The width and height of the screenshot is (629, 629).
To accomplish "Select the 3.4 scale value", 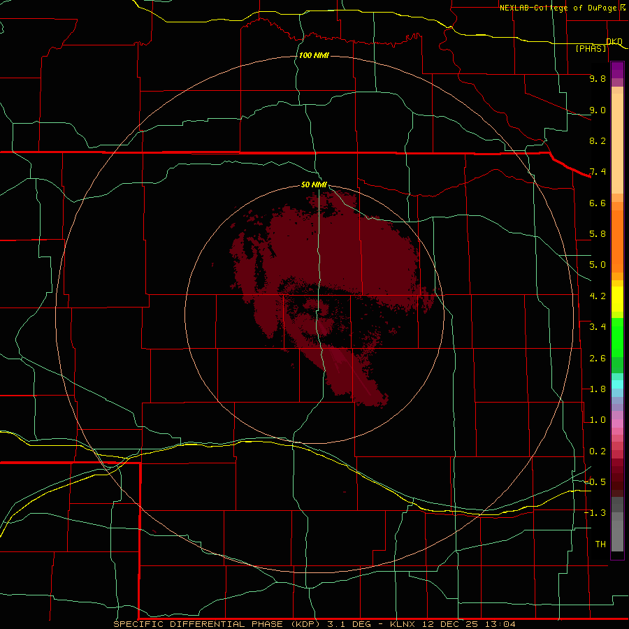I will coord(598,327).
